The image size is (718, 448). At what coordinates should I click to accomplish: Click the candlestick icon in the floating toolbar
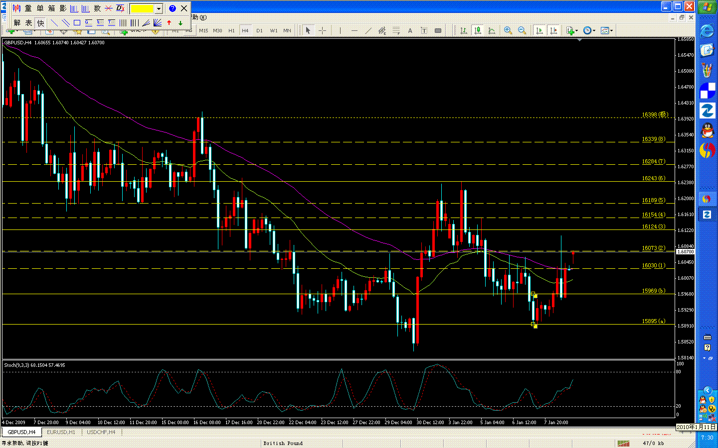point(17,8)
